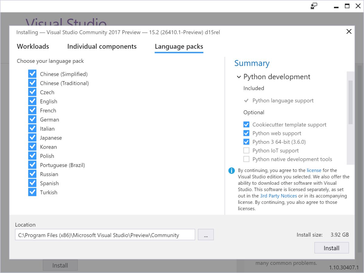Viewport: 364px width, 273px height.
Task: Uncheck the Turkish language pack
Action: 32,192
